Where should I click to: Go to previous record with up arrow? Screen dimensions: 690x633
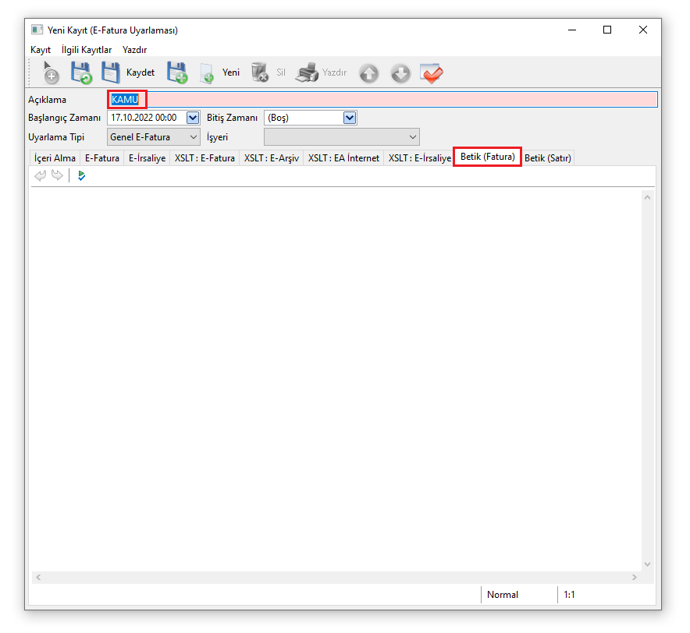[x=368, y=73]
